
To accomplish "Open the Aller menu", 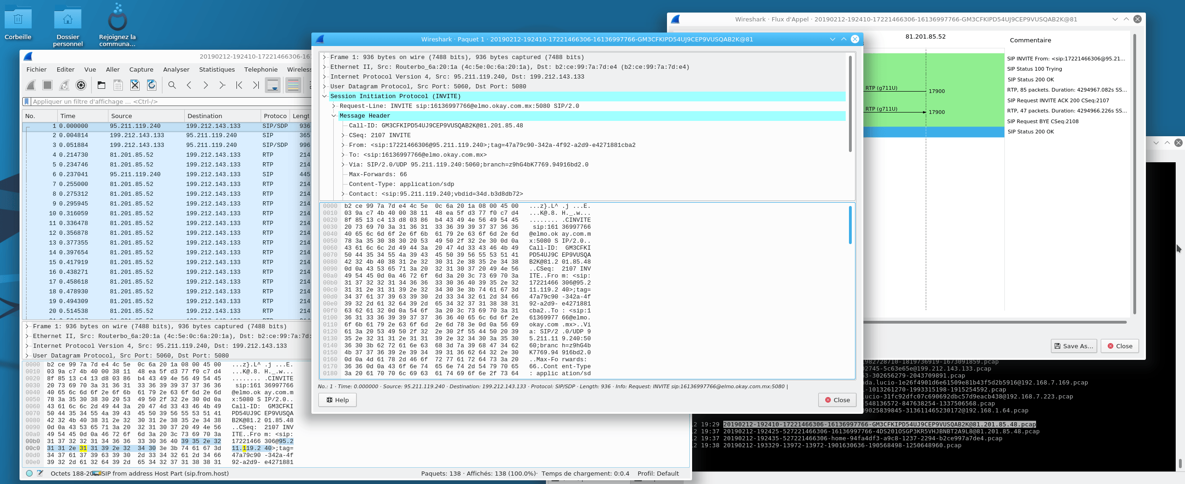I will (x=113, y=69).
